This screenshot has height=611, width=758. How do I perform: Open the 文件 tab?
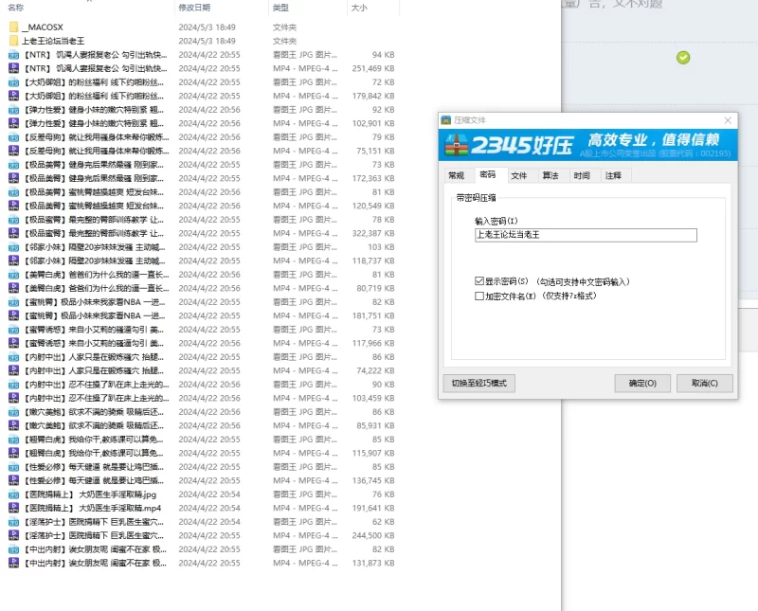(x=519, y=176)
